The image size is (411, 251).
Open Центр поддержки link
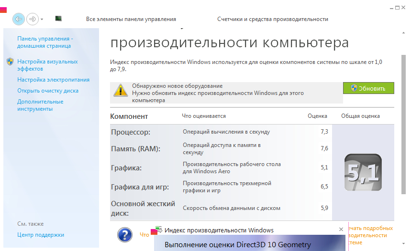[x=41, y=235]
